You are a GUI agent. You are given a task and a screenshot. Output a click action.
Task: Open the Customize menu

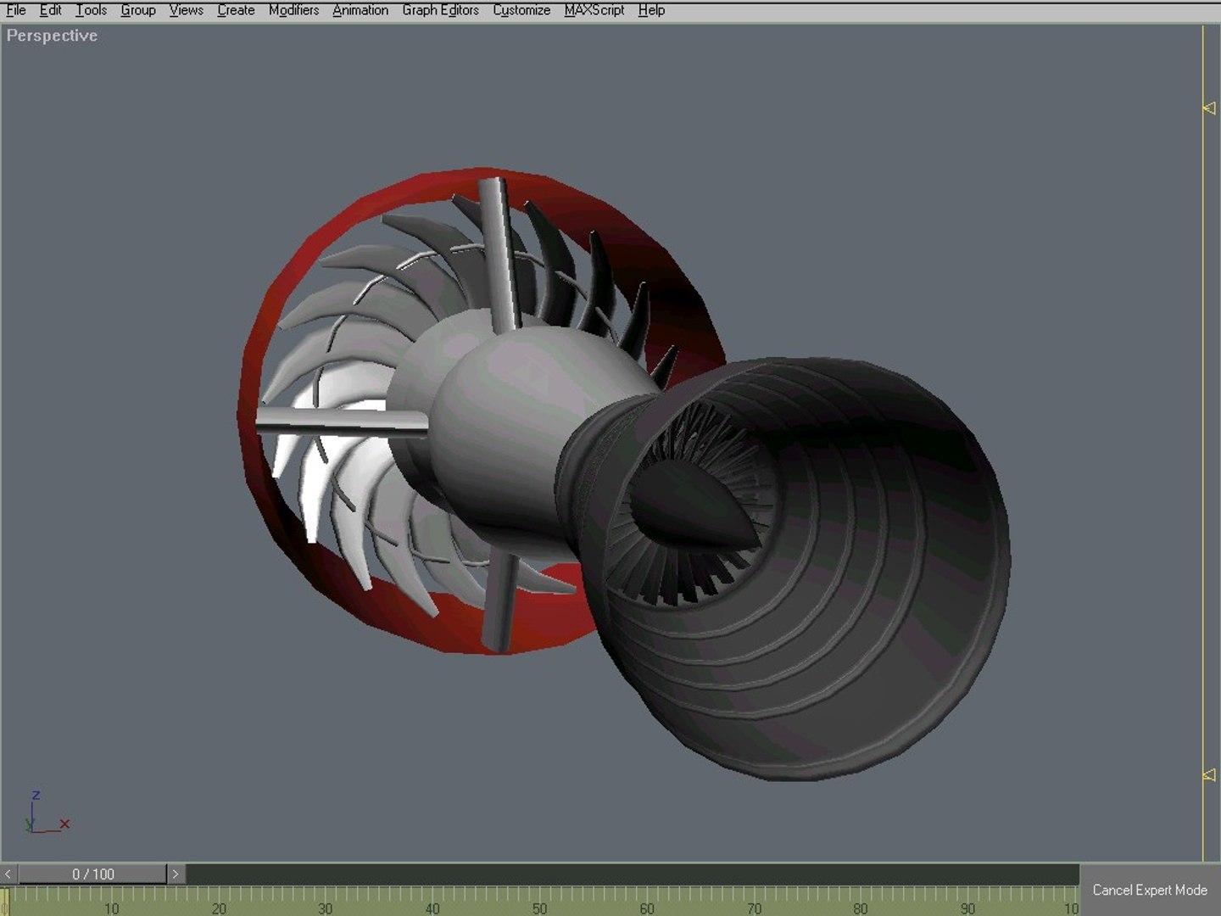pos(521,10)
